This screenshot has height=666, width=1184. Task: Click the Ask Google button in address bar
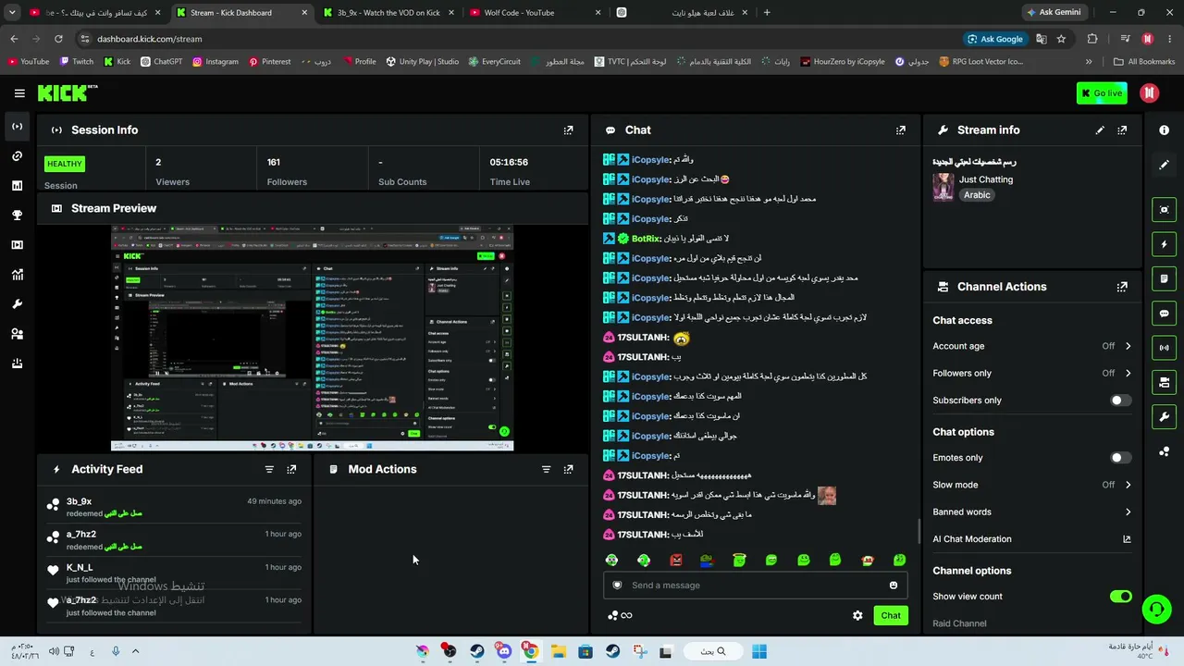coord(994,39)
